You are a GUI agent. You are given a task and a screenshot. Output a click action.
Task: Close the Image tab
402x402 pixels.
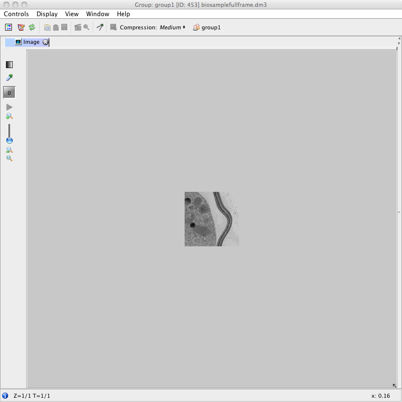coord(46,42)
